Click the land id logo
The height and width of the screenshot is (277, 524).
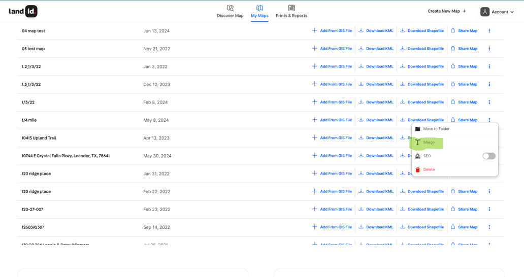23,11
